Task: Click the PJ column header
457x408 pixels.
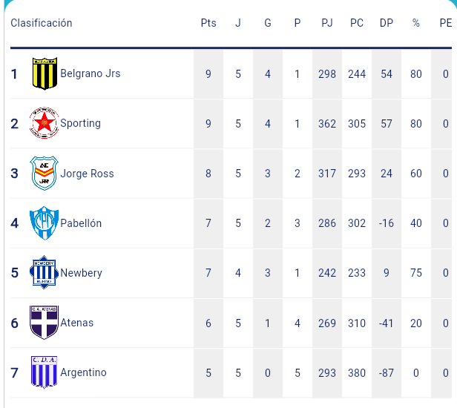Action: coord(327,23)
